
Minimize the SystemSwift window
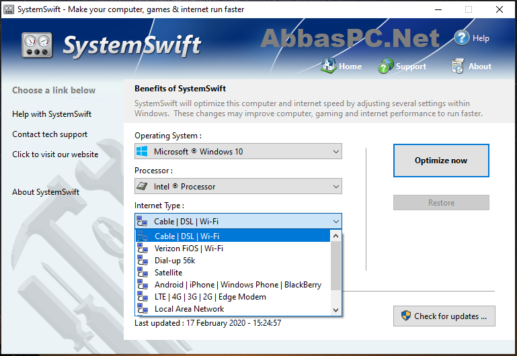point(438,9)
